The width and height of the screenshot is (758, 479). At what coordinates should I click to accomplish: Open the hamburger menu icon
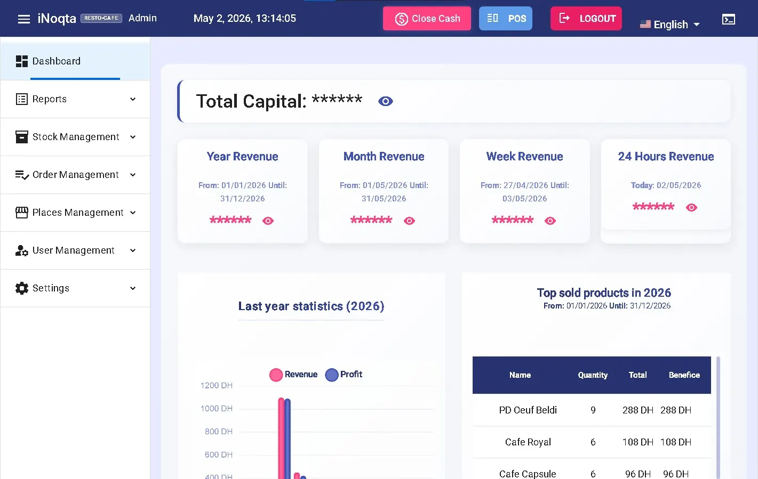pyautogui.click(x=24, y=19)
